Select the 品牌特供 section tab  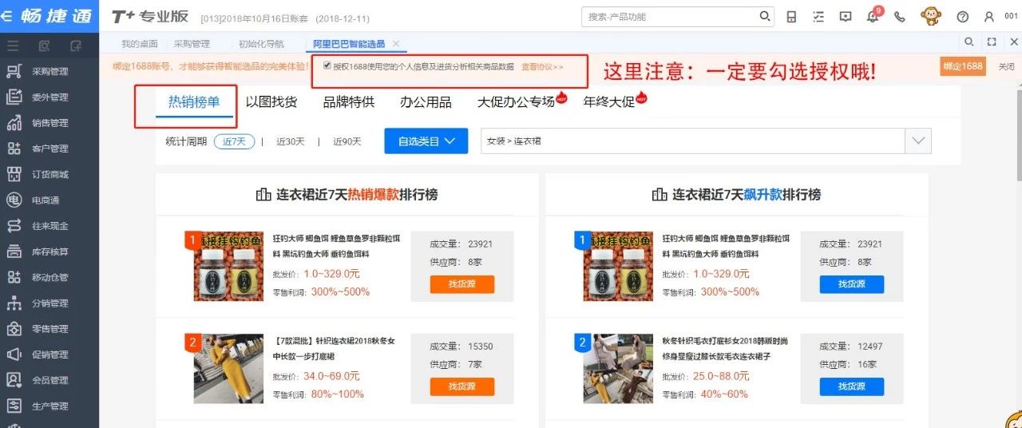pos(349,101)
